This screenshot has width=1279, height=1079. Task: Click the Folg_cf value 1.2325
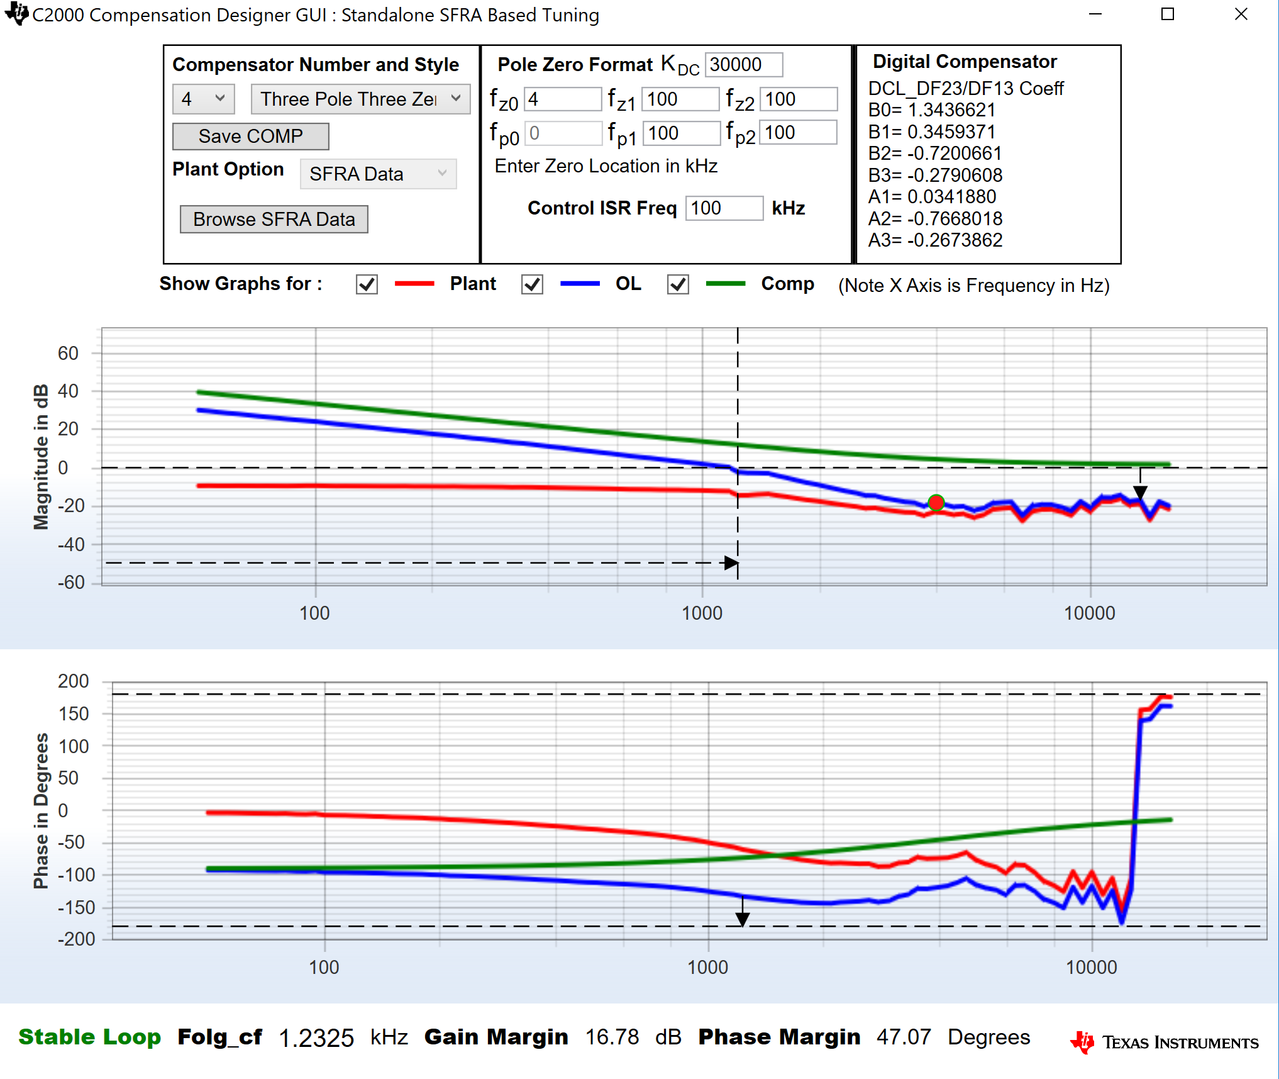click(316, 1037)
